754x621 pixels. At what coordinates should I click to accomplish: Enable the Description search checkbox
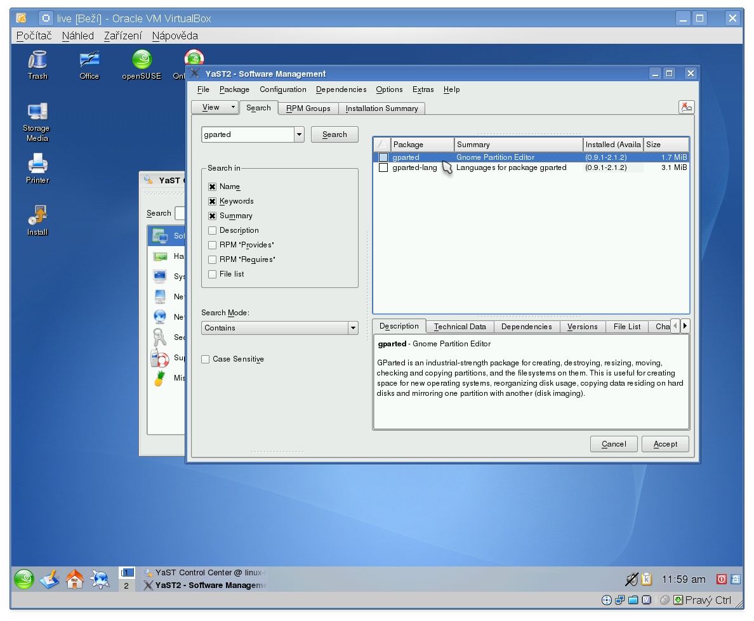(x=213, y=230)
